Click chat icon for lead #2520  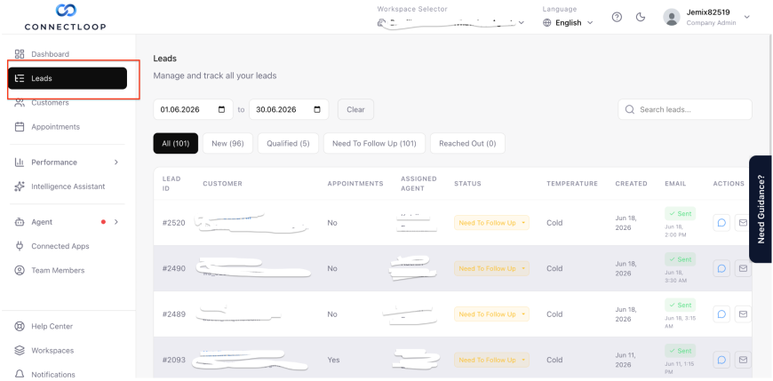[x=721, y=223]
